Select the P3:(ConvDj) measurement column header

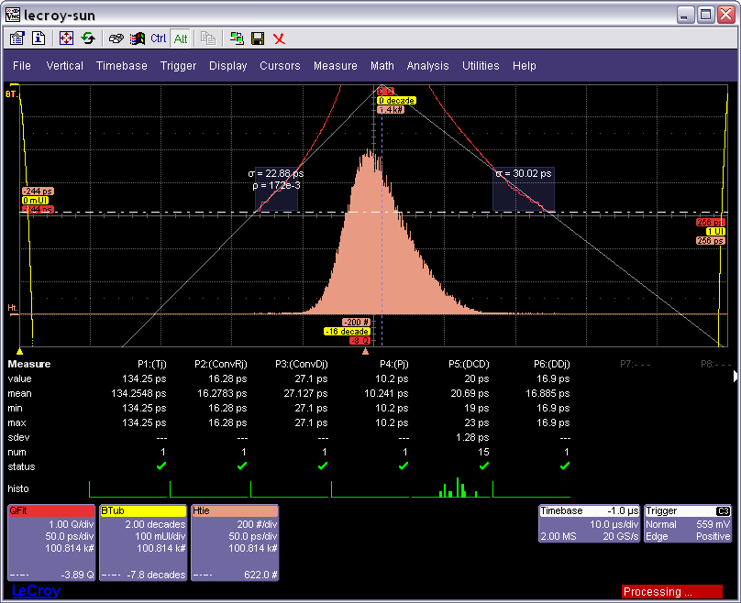click(302, 364)
